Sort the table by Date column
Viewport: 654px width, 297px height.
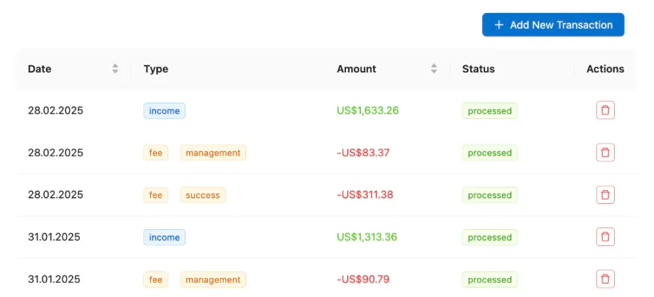(x=115, y=69)
